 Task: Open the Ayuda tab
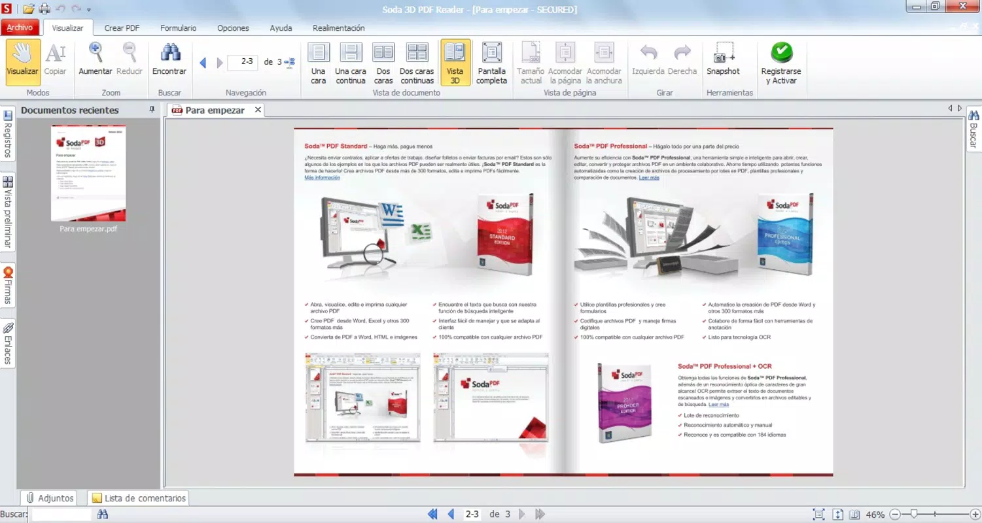coord(281,28)
